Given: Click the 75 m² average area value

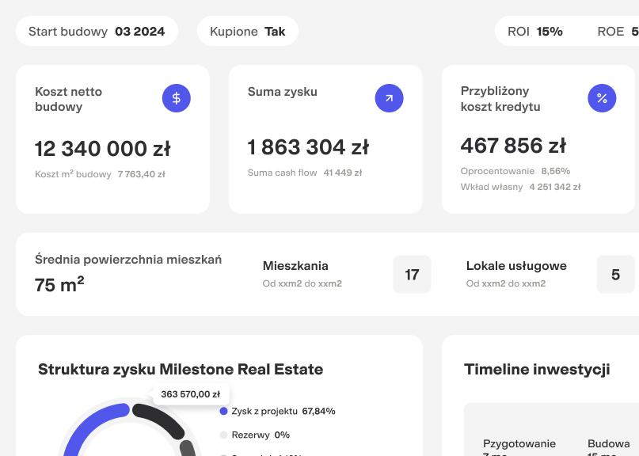Looking at the screenshot, I should coord(59,284).
